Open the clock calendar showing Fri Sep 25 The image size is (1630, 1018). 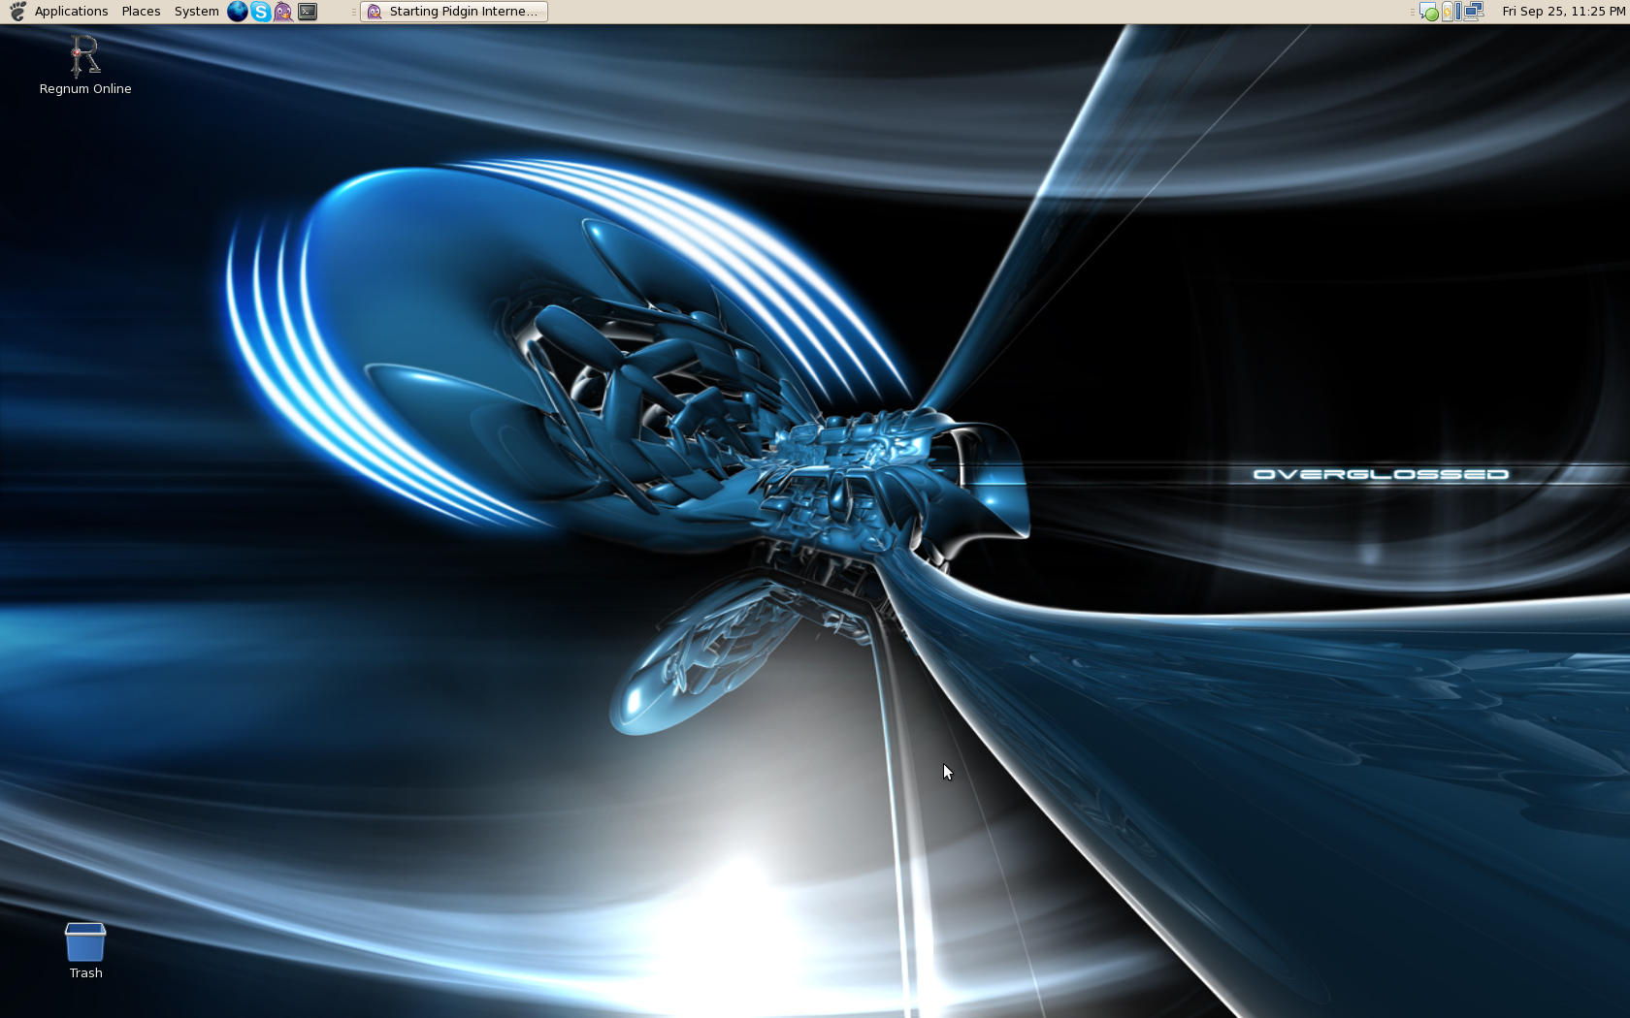click(1563, 12)
